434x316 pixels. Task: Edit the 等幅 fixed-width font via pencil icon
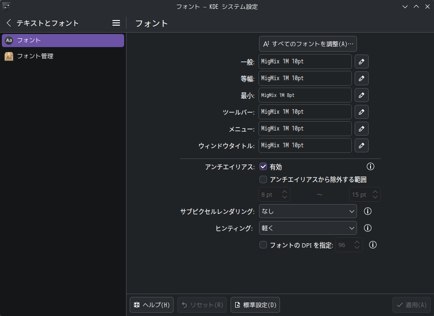362,78
